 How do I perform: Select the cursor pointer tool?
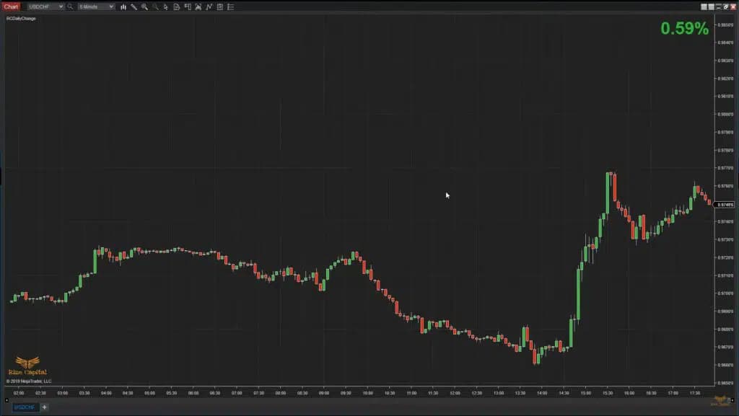point(166,6)
